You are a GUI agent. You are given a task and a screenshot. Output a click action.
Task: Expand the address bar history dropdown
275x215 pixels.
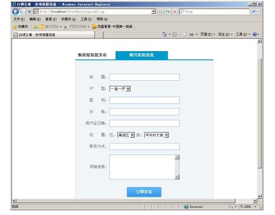click(x=154, y=12)
